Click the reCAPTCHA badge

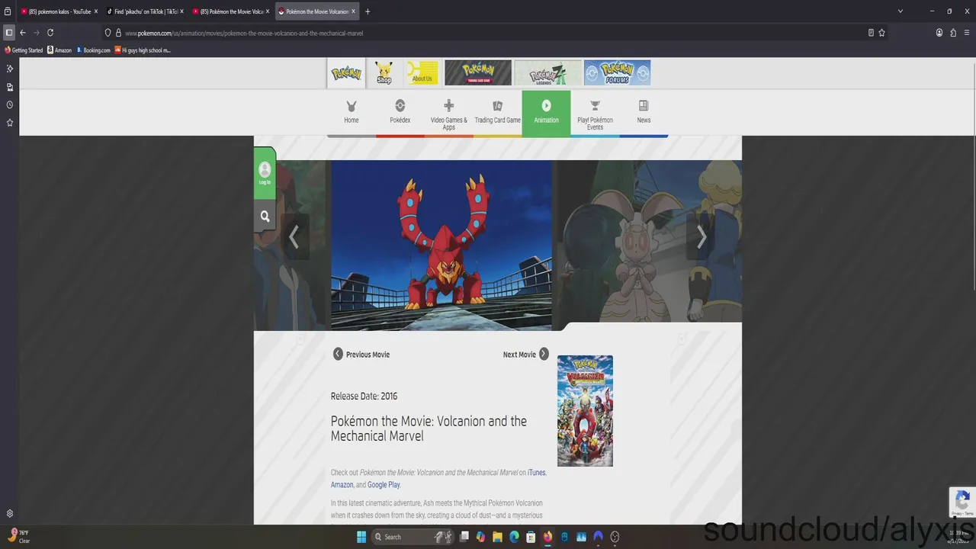[x=962, y=502]
